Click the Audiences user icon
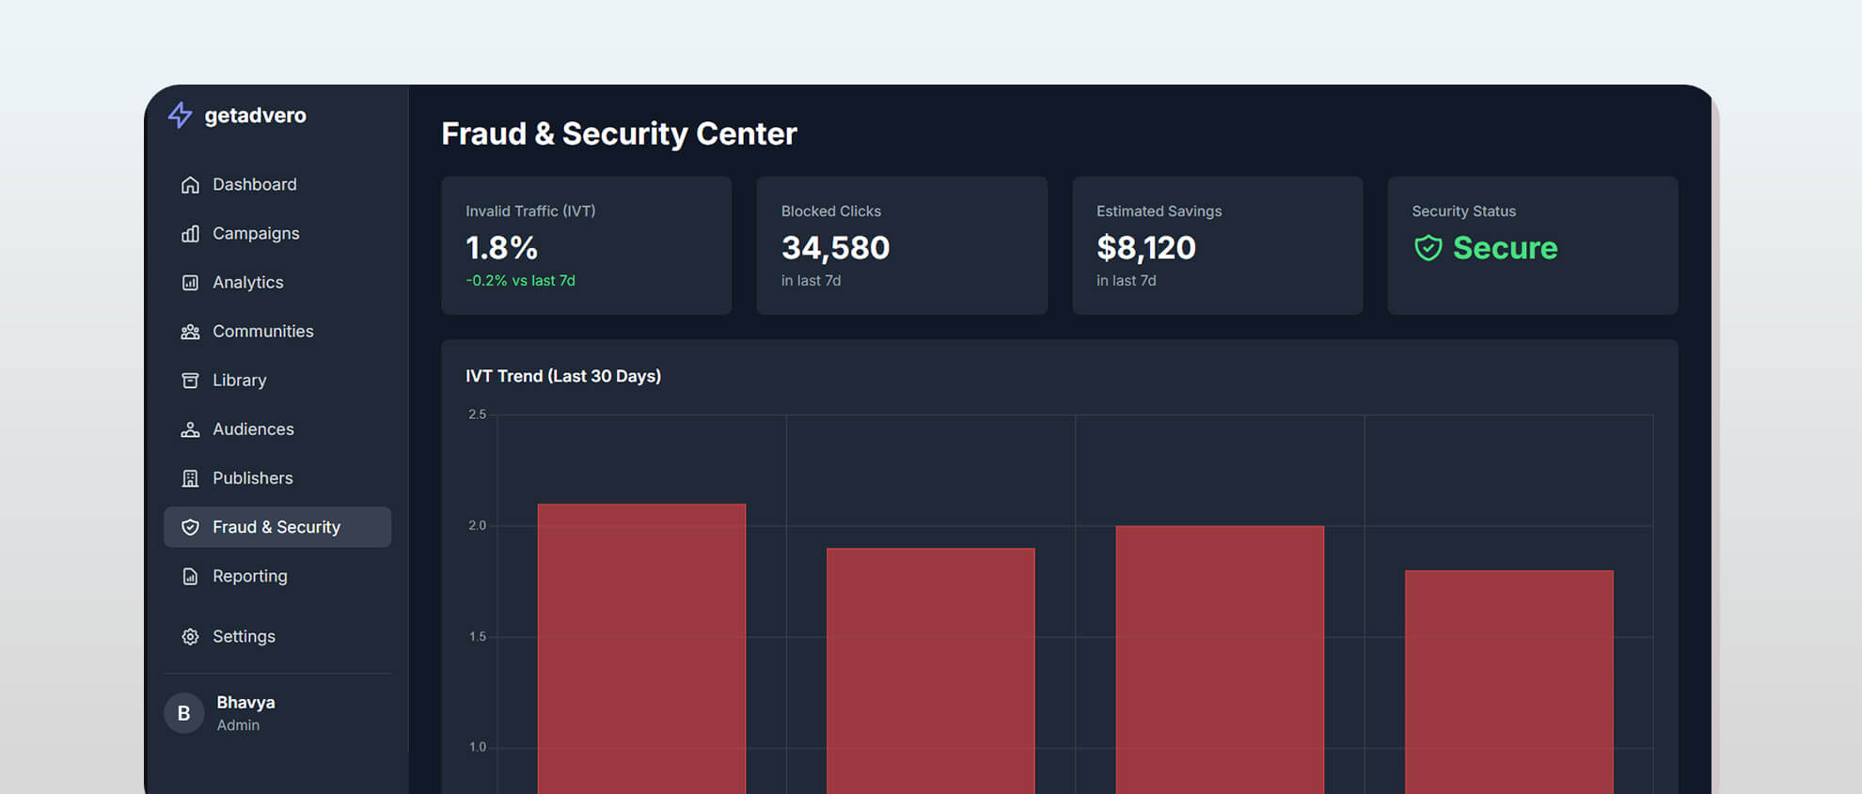Viewport: 1862px width, 794px height. pos(190,429)
